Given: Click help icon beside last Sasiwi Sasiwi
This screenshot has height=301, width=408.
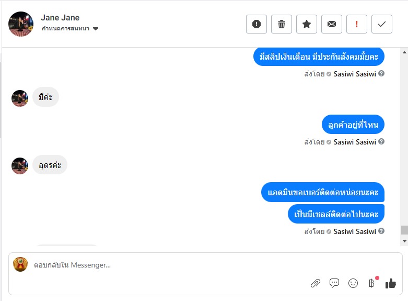Looking at the screenshot, I should [x=381, y=231].
